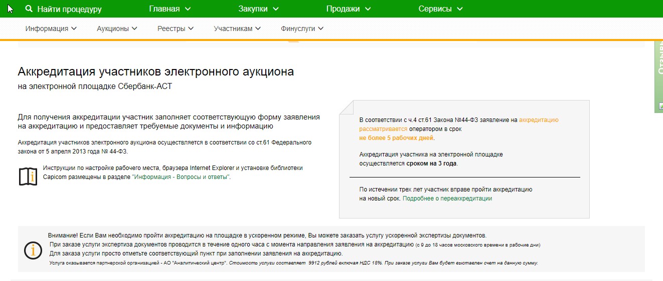Open the 'Информация - Вопросы и ответы' link
663x281 pixels.
(x=181, y=177)
